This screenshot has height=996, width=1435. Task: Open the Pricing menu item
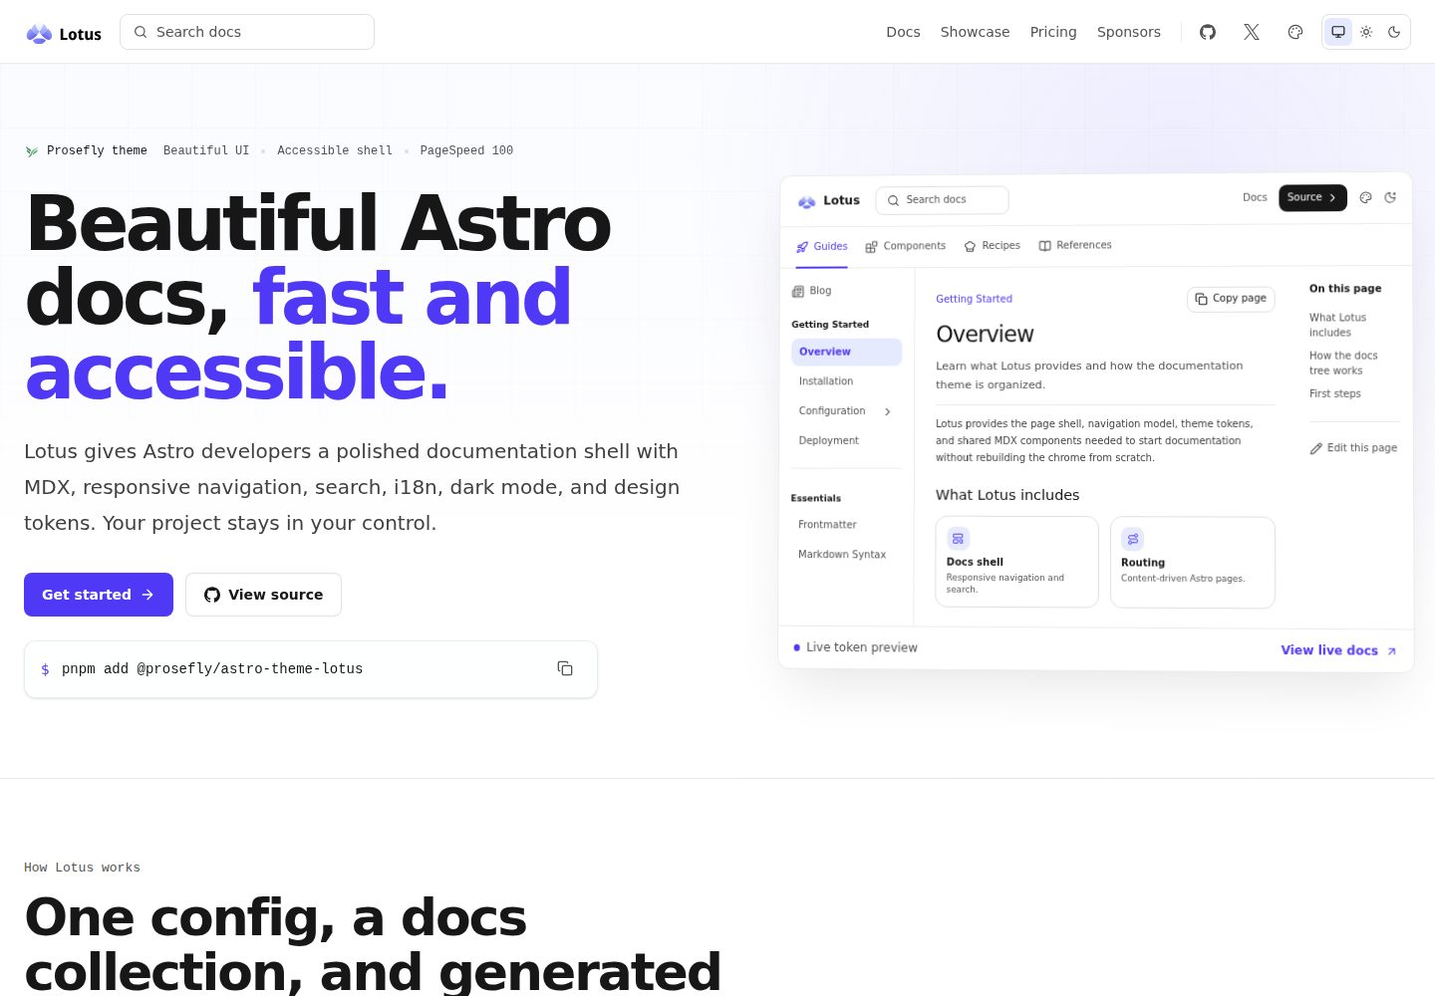tap(1053, 32)
